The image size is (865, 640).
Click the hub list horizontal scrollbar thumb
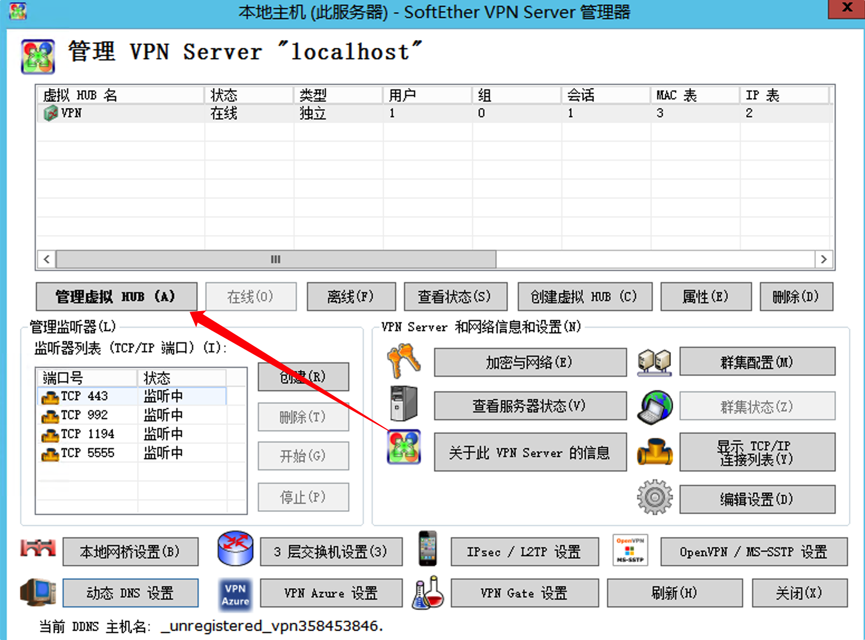tap(276, 259)
